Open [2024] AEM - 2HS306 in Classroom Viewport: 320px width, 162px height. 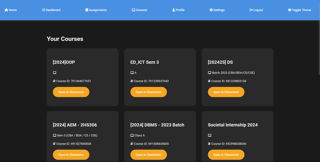coord(71,155)
